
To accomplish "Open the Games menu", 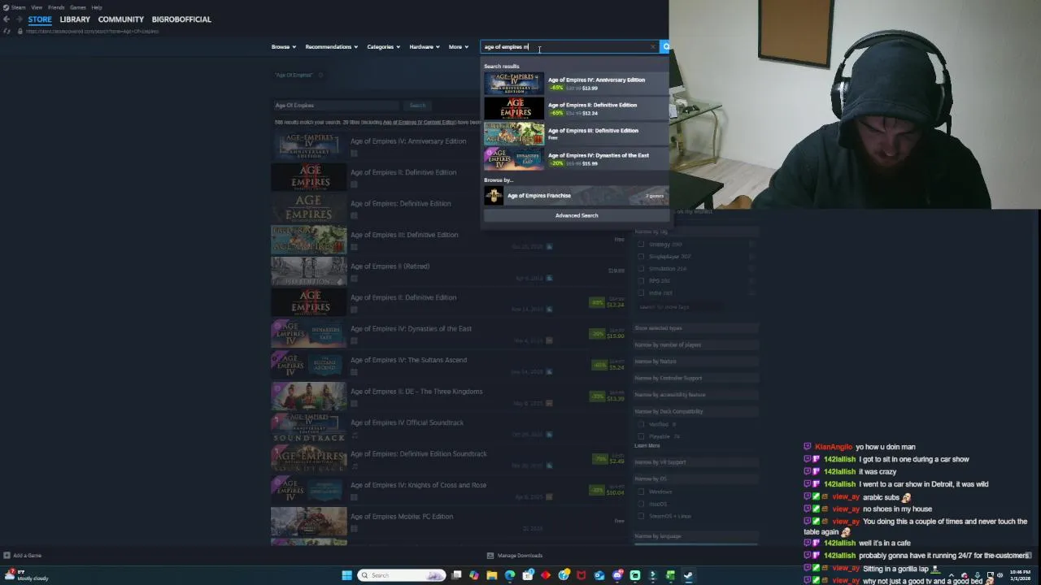I will point(78,7).
